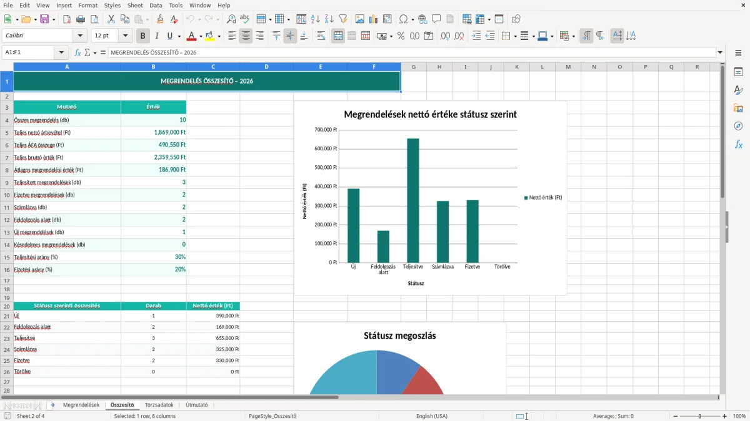Open the Font Size dropdown

click(126, 36)
